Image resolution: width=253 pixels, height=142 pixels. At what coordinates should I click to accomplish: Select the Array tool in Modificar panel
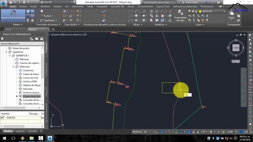162,20
